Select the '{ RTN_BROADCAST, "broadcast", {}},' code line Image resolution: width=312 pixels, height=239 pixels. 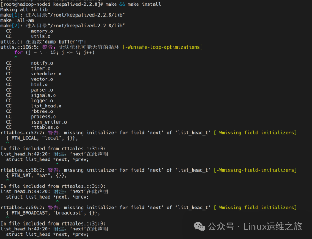[x=53, y=213]
